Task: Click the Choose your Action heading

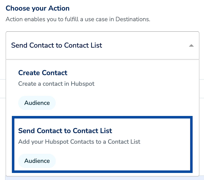Action: click(38, 8)
